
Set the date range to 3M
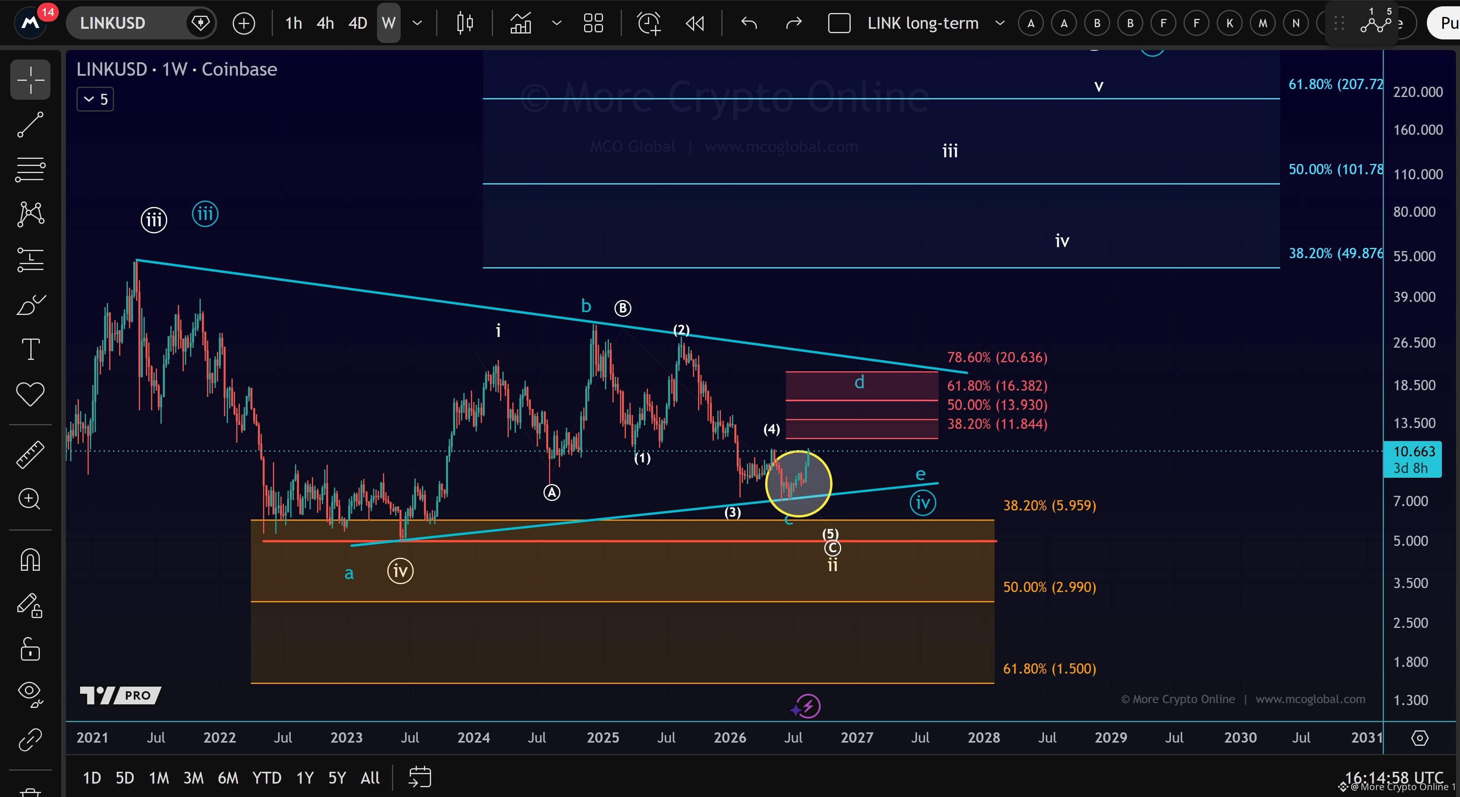click(193, 778)
